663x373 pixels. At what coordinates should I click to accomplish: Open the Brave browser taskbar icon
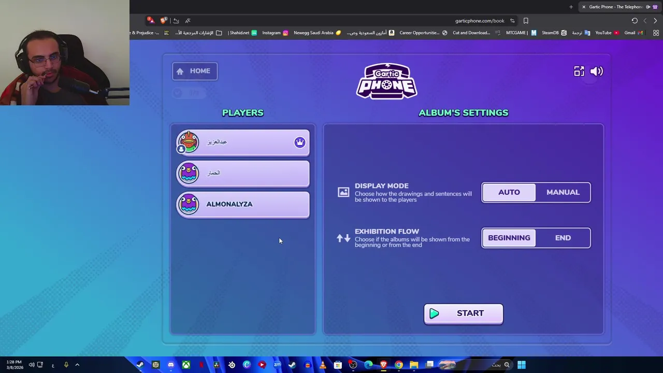click(383, 365)
